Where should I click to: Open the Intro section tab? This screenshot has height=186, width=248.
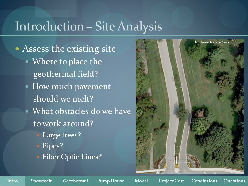[x=12, y=181]
